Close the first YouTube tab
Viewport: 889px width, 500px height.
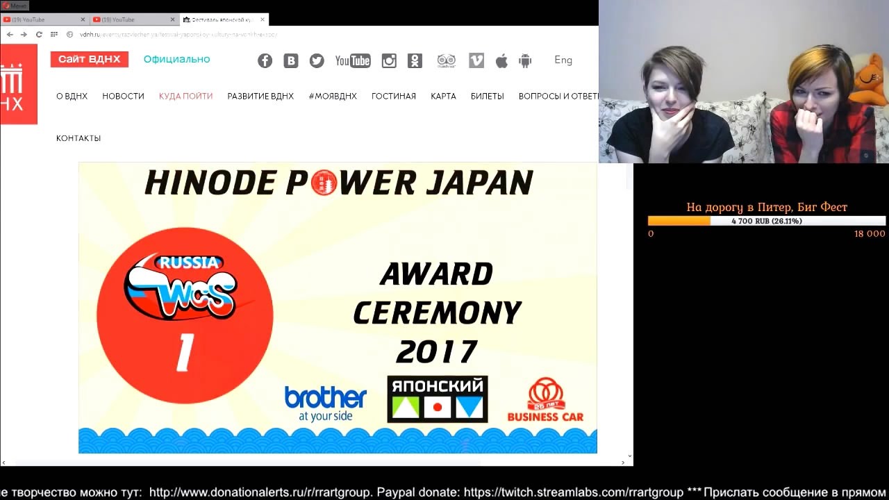click(83, 19)
